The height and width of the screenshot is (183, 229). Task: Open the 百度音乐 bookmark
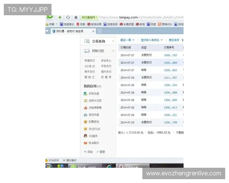point(67,24)
